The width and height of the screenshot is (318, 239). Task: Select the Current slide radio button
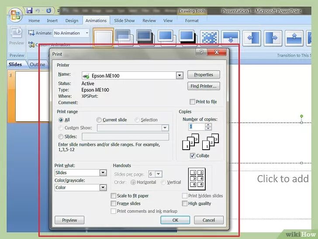[x=99, y=120]
